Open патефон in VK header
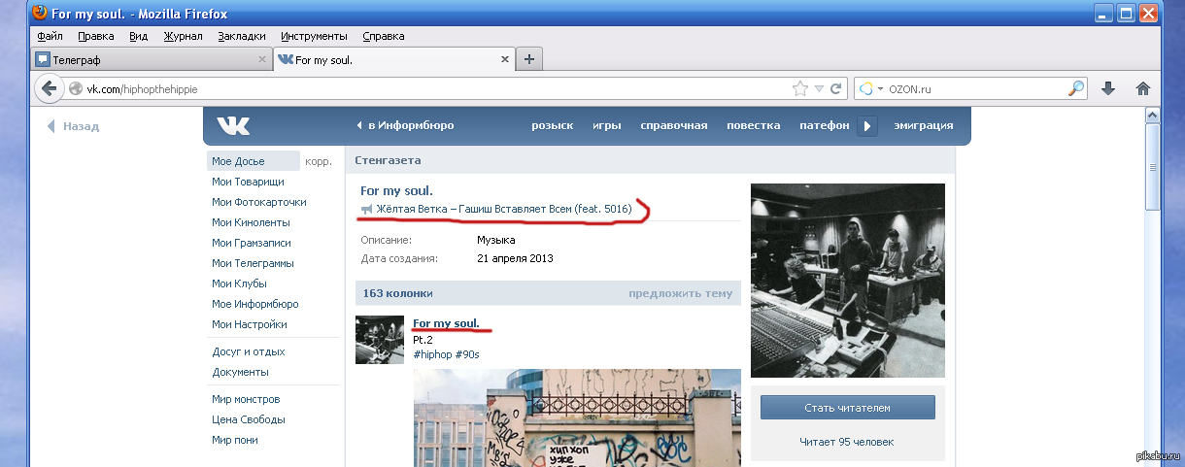The width and height of the screenshot is (1185, 467). click(x=825, y=125)
